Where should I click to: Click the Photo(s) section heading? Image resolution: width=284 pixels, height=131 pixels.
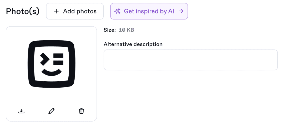coord(23,11)
